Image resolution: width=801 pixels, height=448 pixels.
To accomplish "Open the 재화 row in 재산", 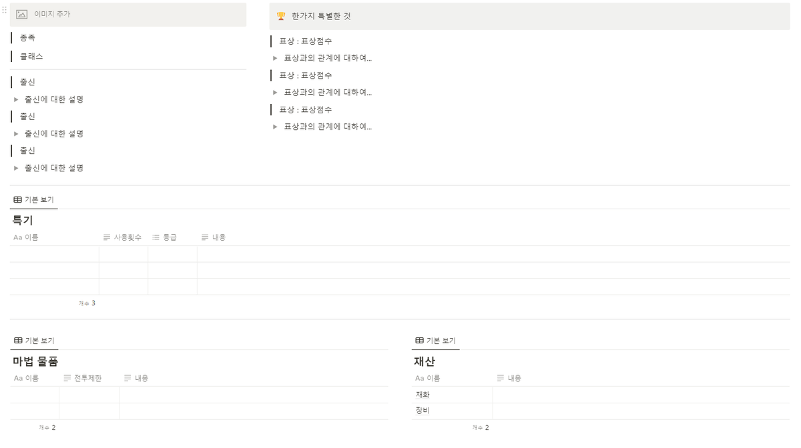I will click(423, 395).
